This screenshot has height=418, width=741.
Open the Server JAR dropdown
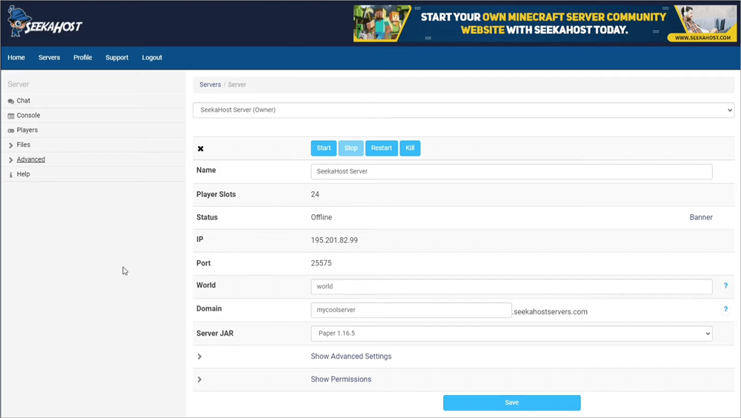[x=511, y=334]
